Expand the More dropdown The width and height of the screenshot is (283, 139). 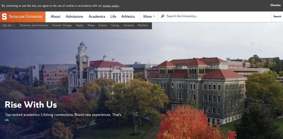point(149,17)
